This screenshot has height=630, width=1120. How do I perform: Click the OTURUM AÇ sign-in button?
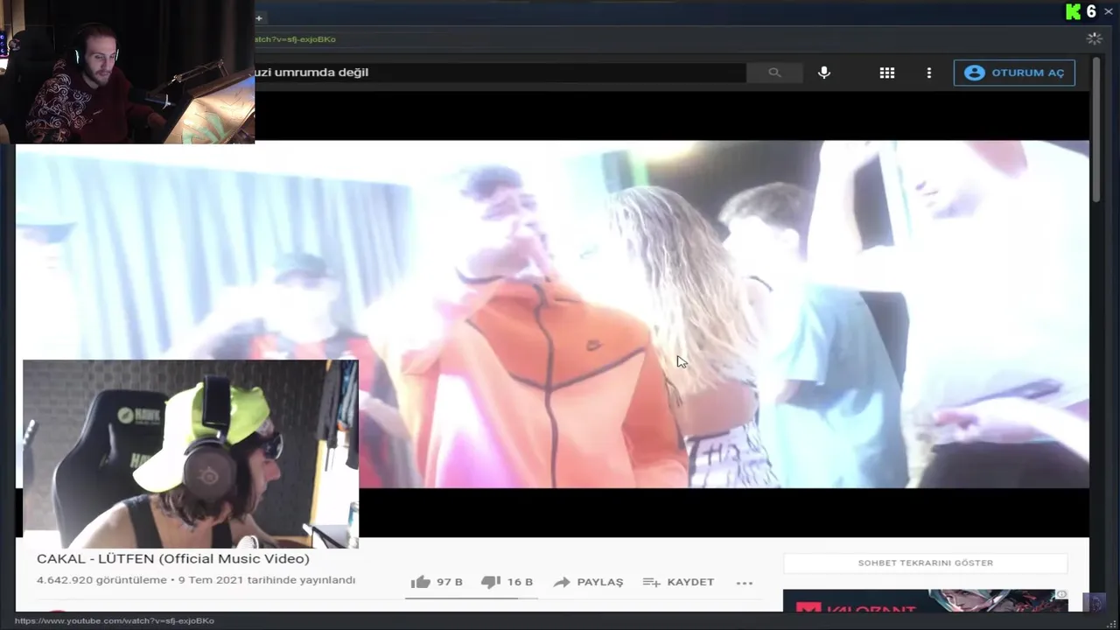pos(1014,73)
